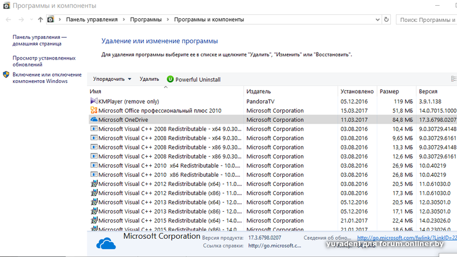Click the OneDrive cloud icon in list

[x=94, y=120]
